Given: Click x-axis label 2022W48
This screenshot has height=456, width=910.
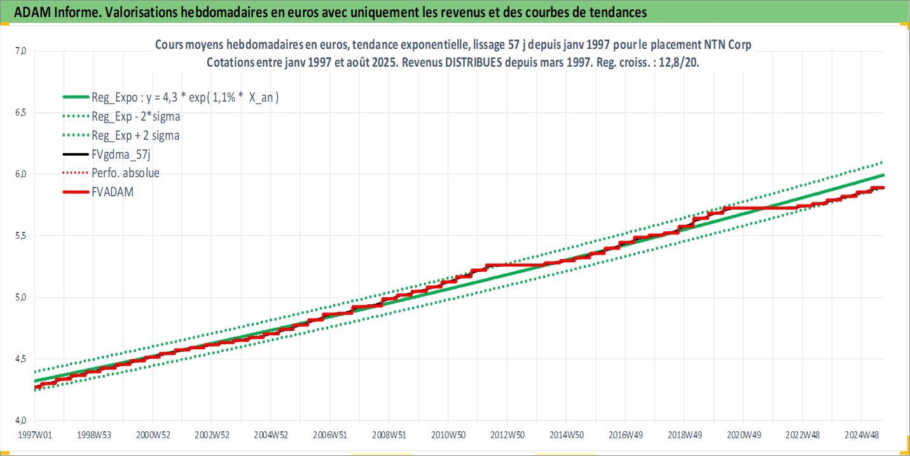Looking at the screenshot, I should point(802,434).
